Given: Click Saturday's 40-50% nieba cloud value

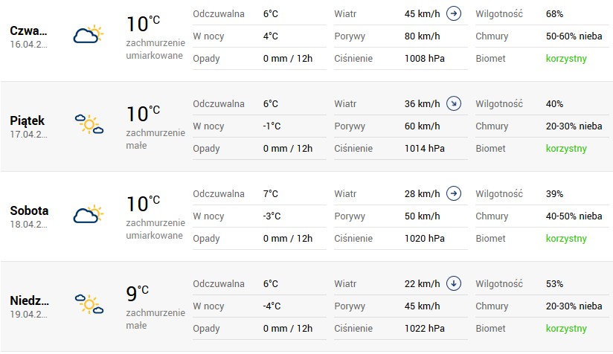Looking at the screenshot, I should (x=574, y=216).
